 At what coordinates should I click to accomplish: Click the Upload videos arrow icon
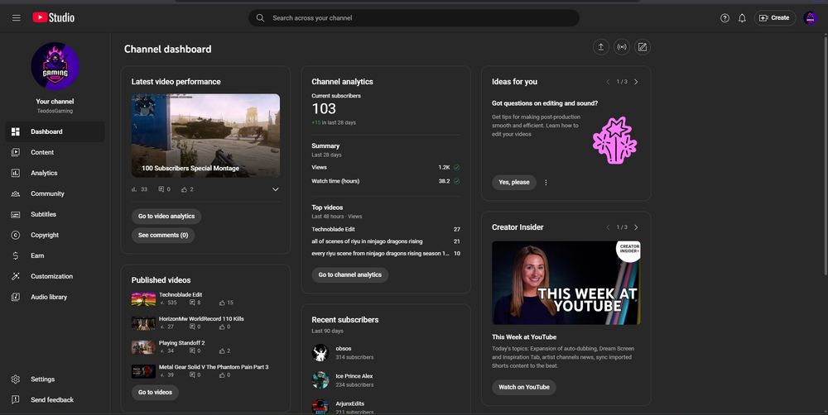600,47
